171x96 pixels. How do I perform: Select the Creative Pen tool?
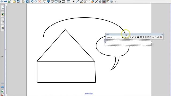point(81,1)
